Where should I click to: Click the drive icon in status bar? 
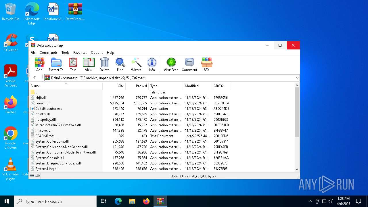(x=32, y=176)
